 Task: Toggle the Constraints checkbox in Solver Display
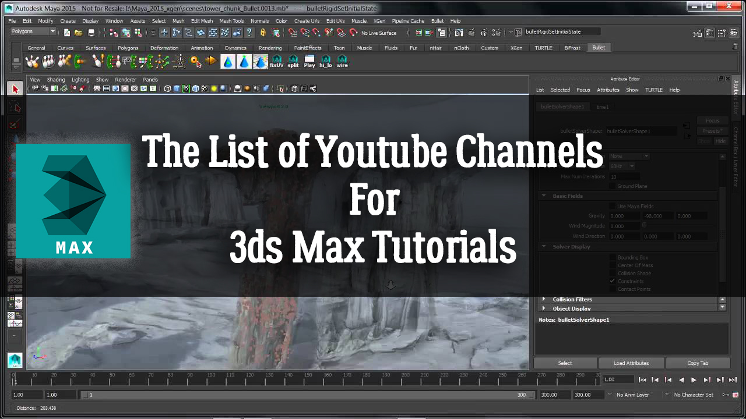pos(613,281)
